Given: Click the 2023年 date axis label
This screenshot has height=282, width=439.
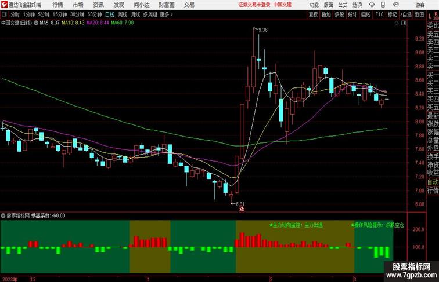Looking at the screenshot, I should (9, 279).
